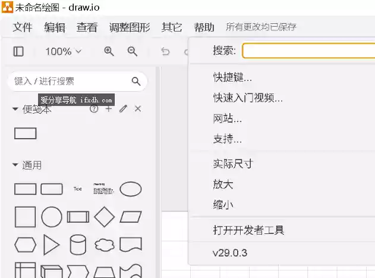Screen dimensions: 375x278
Task: Select the rounded rectangle shape
Action: tap(52, 189)
